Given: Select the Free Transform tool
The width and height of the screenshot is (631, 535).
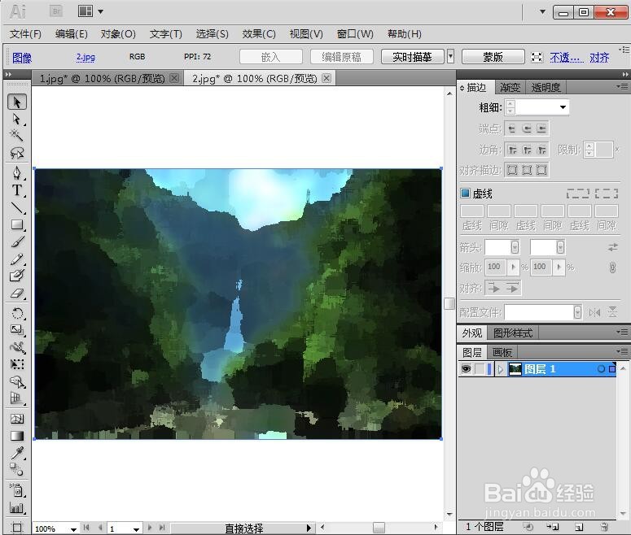Looking at the screenshot, I should (17, 364).
